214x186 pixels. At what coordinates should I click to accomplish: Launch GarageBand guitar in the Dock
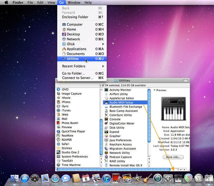click(147, 178)
